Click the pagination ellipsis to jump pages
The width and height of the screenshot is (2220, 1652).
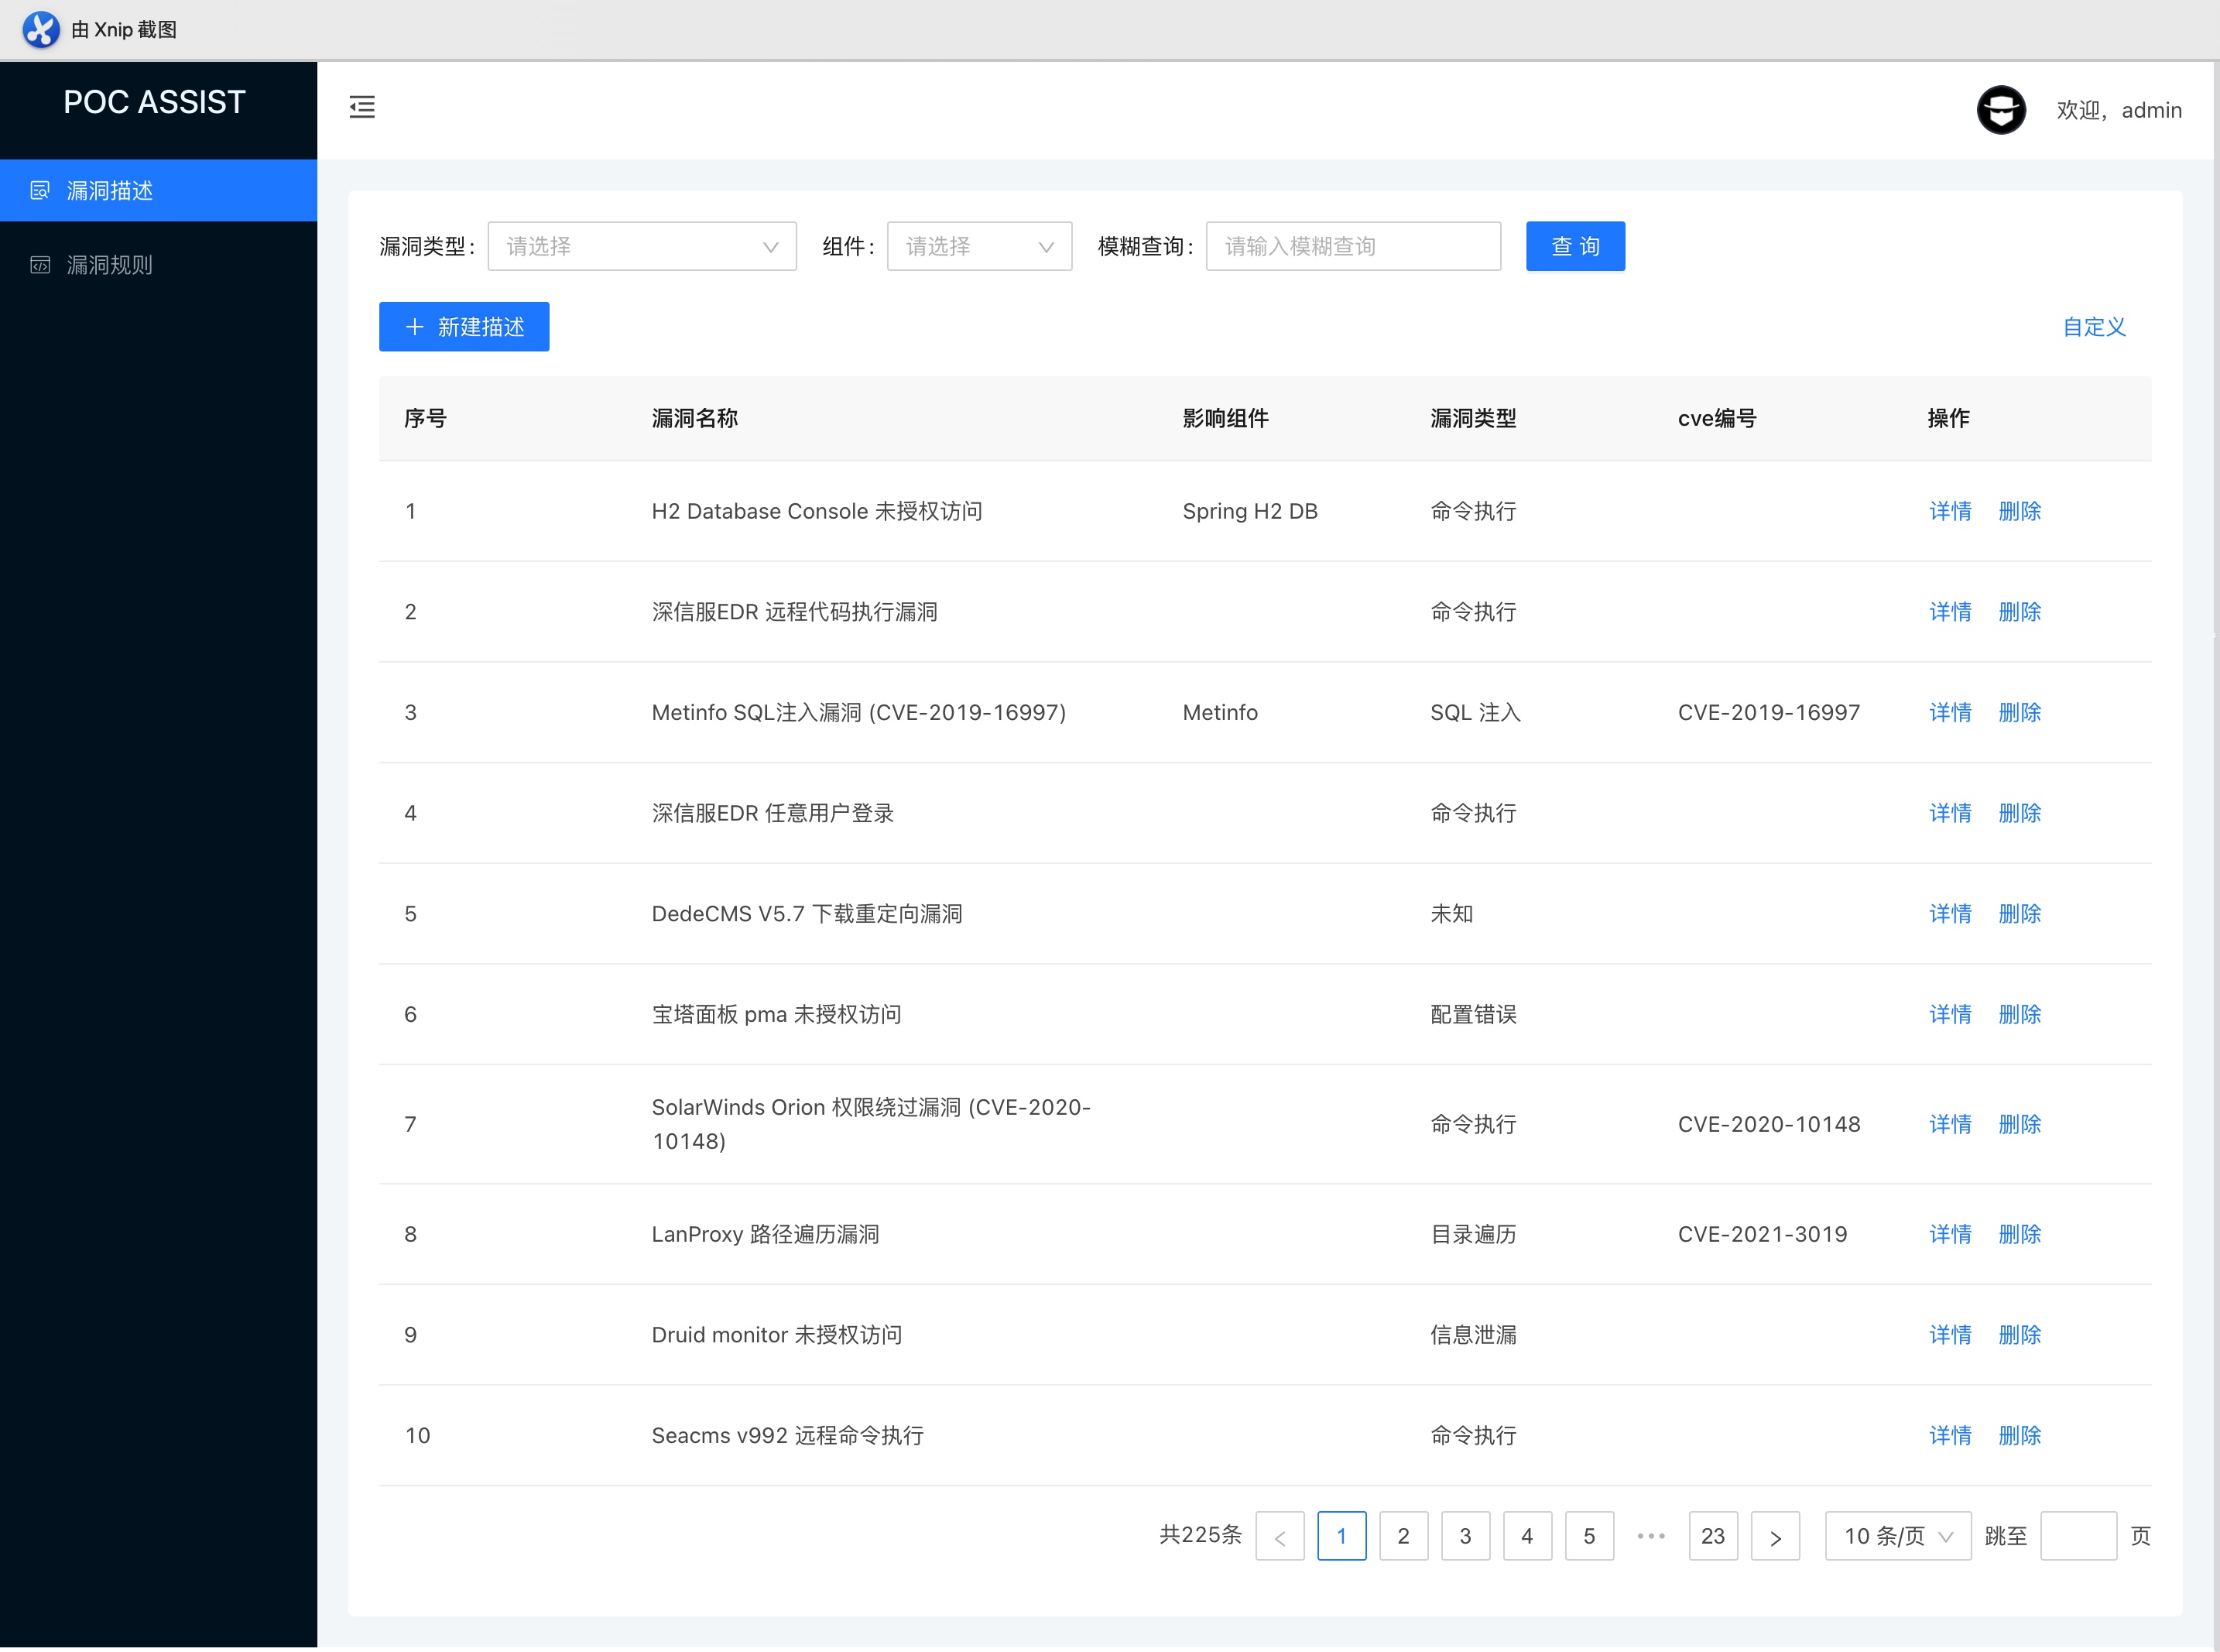(x=1651, y=1536)
